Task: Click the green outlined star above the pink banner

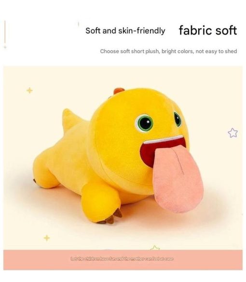Action: [x=155, y=248]
